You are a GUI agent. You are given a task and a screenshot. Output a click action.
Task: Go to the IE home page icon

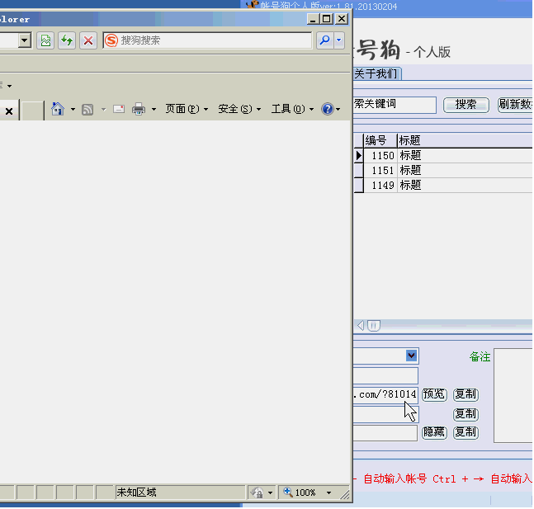pyautogui.click(x=58, y=109)
